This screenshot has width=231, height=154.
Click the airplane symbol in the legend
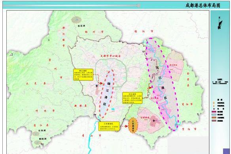214,109
